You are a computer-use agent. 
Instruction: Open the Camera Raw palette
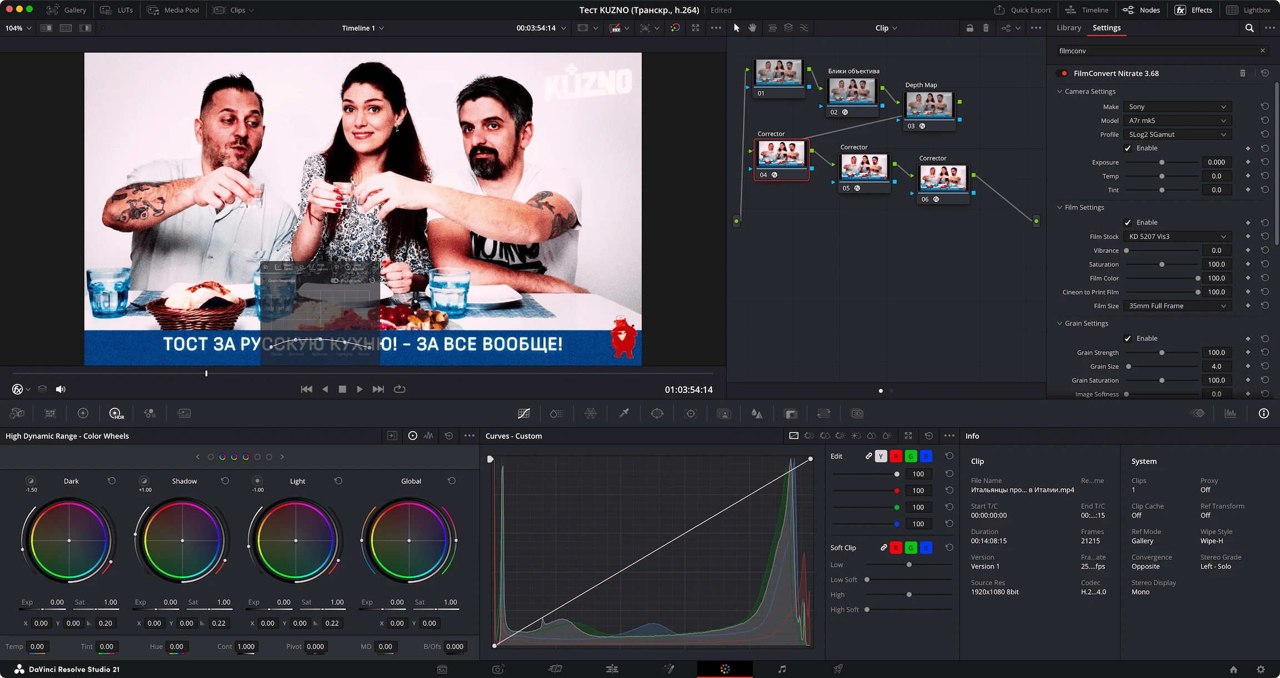pos(17,413)
